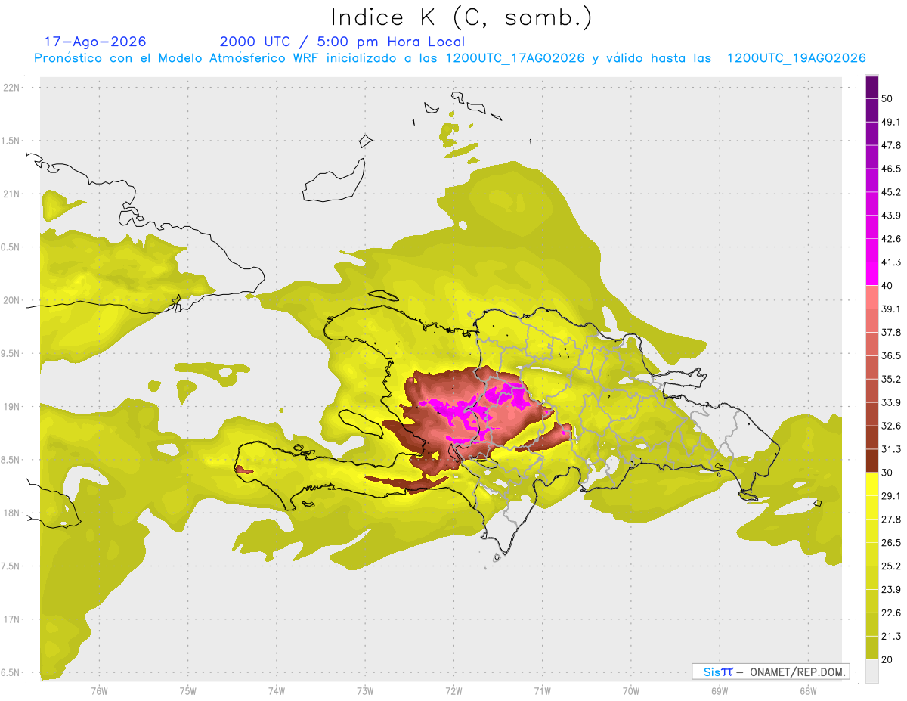Click the latitude label '18N'
The height and width of the screenshot is (701, 907).
11,513
